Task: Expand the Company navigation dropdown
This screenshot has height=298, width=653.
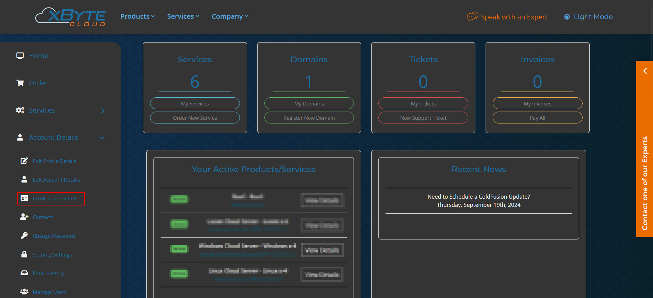Action: [x=230, y=16]
